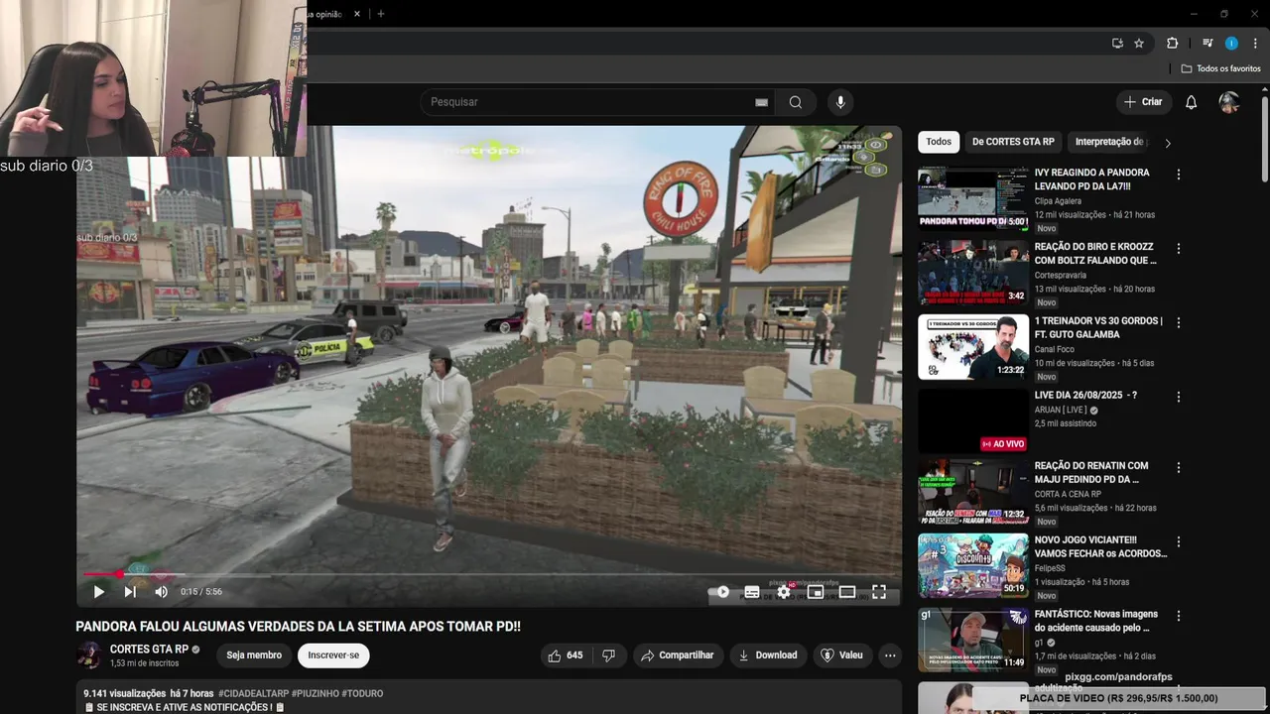The image size is (1270, 714).
Task: Click the #PIUZINHO hashtag
Action: 315,694
